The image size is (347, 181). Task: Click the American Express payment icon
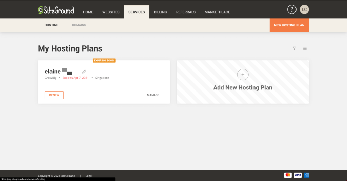click(x=306, y=175)
